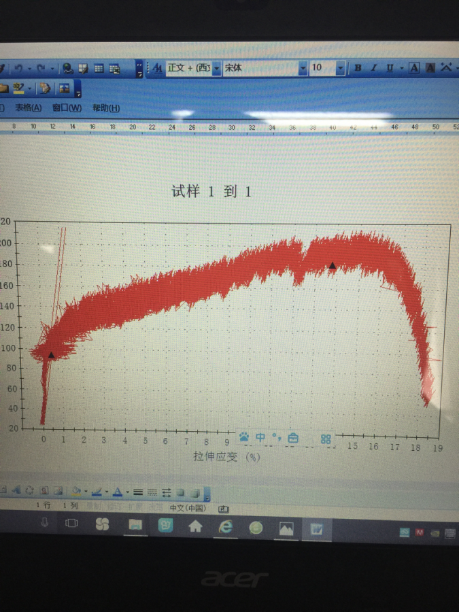Click the axis label 拉伸应变 (%)
Screen dimensions: 459x612
tap(226, 457)
